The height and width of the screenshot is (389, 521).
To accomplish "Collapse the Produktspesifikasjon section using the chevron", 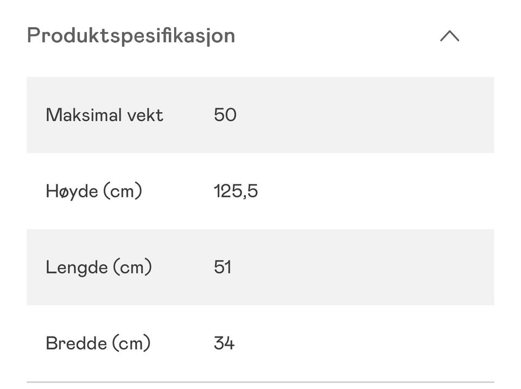I will [449, 36].
